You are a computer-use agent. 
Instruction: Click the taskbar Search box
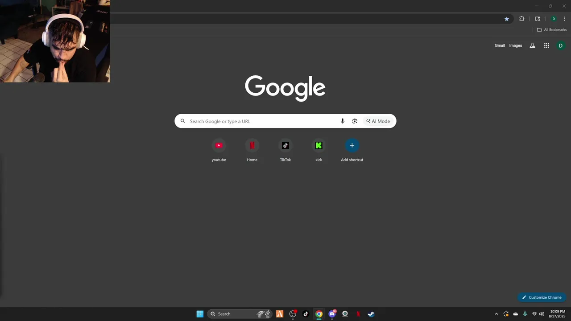click(240, 314)
